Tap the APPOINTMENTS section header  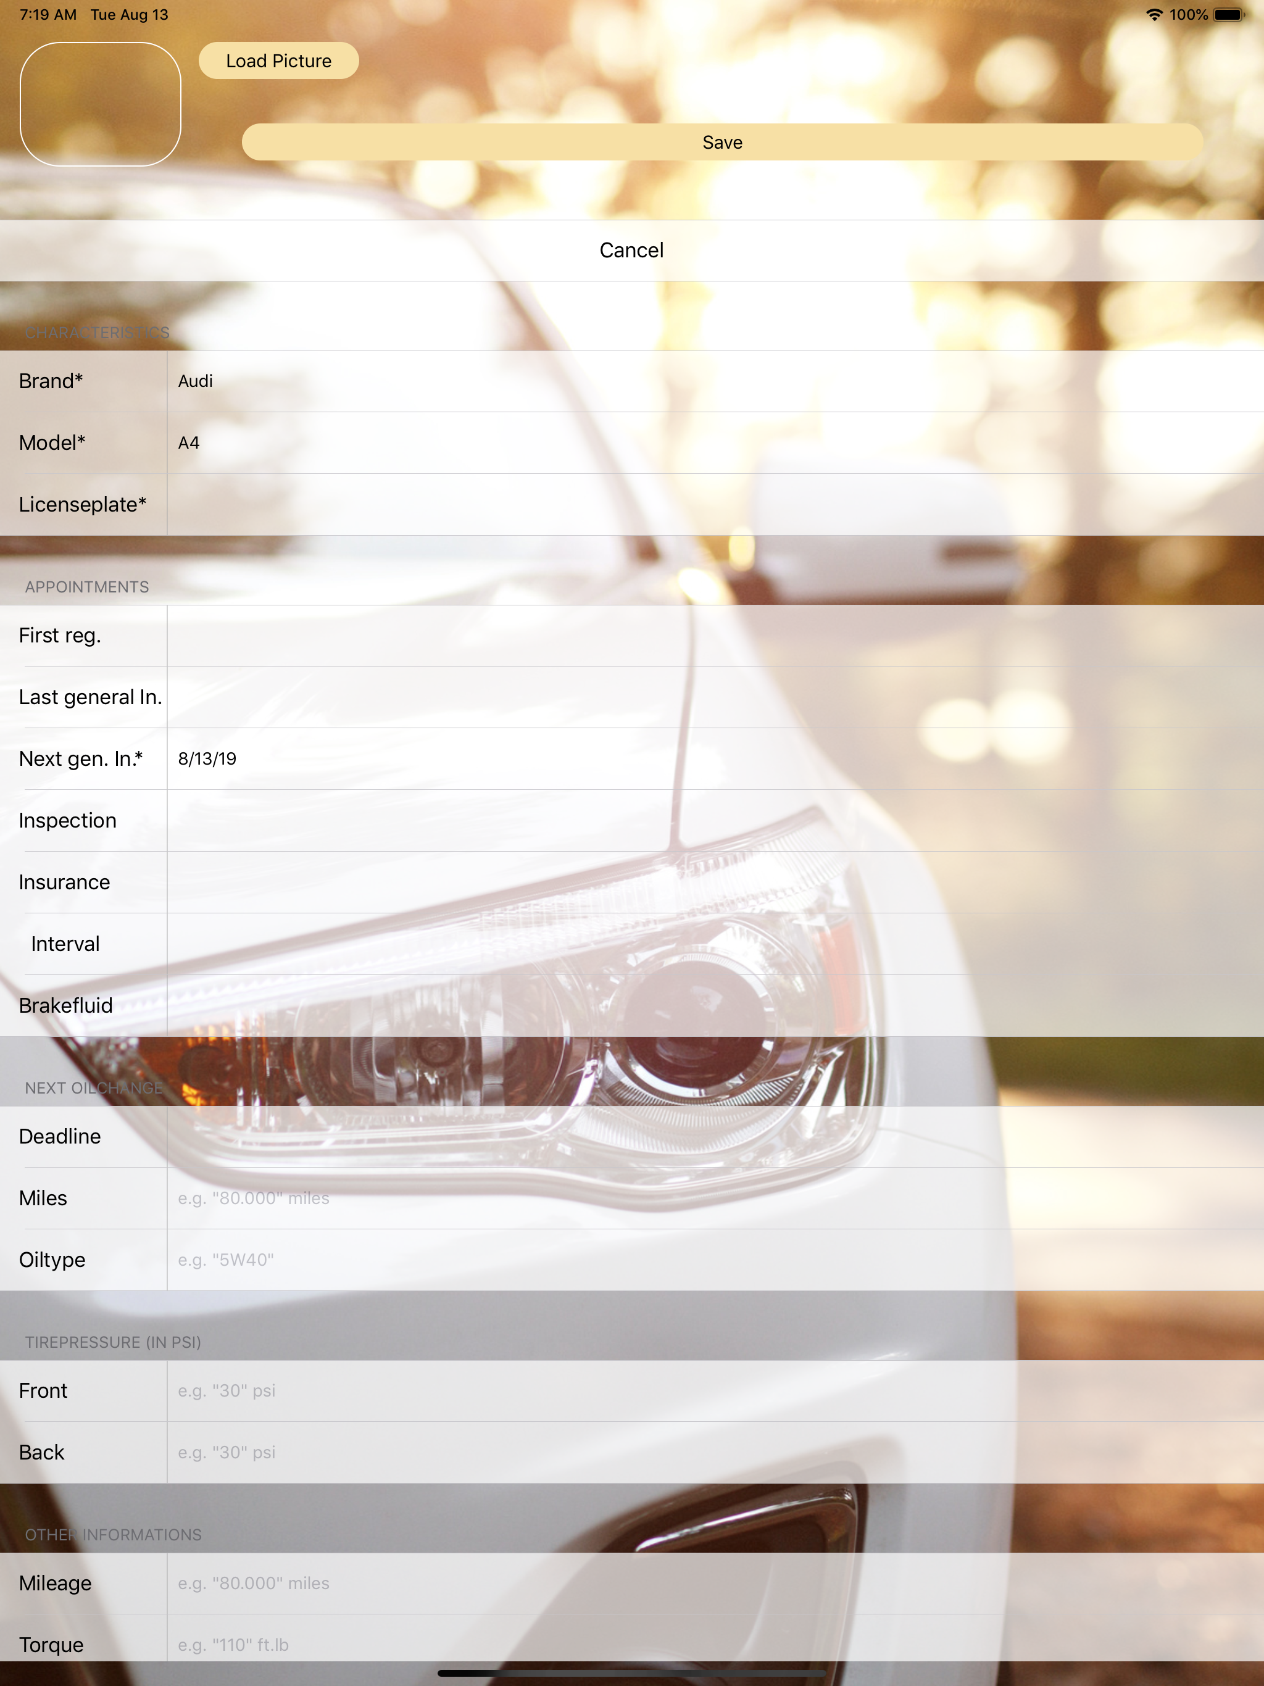[87, 587]
